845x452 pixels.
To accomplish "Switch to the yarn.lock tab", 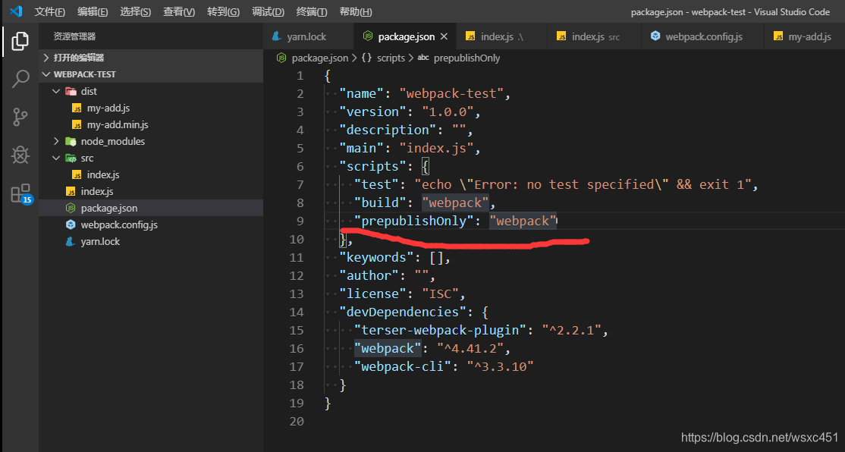I will pos(307,36).
